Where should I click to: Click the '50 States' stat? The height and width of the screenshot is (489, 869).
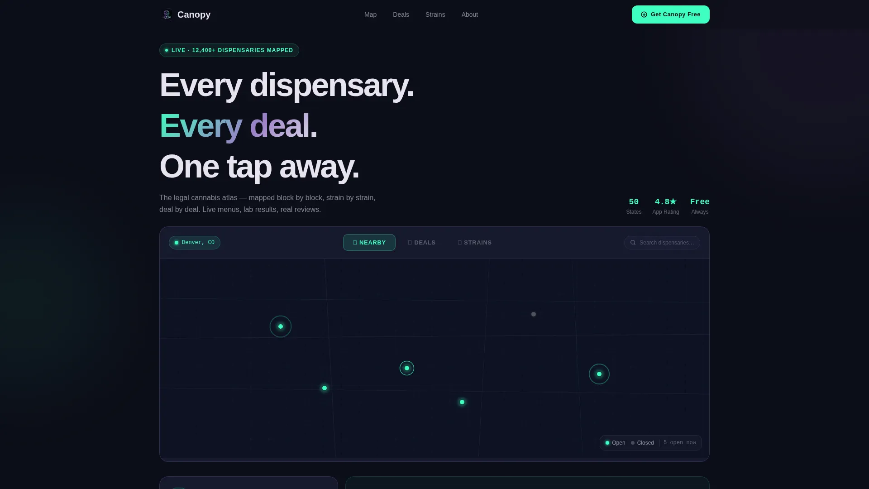click(634, 206)
